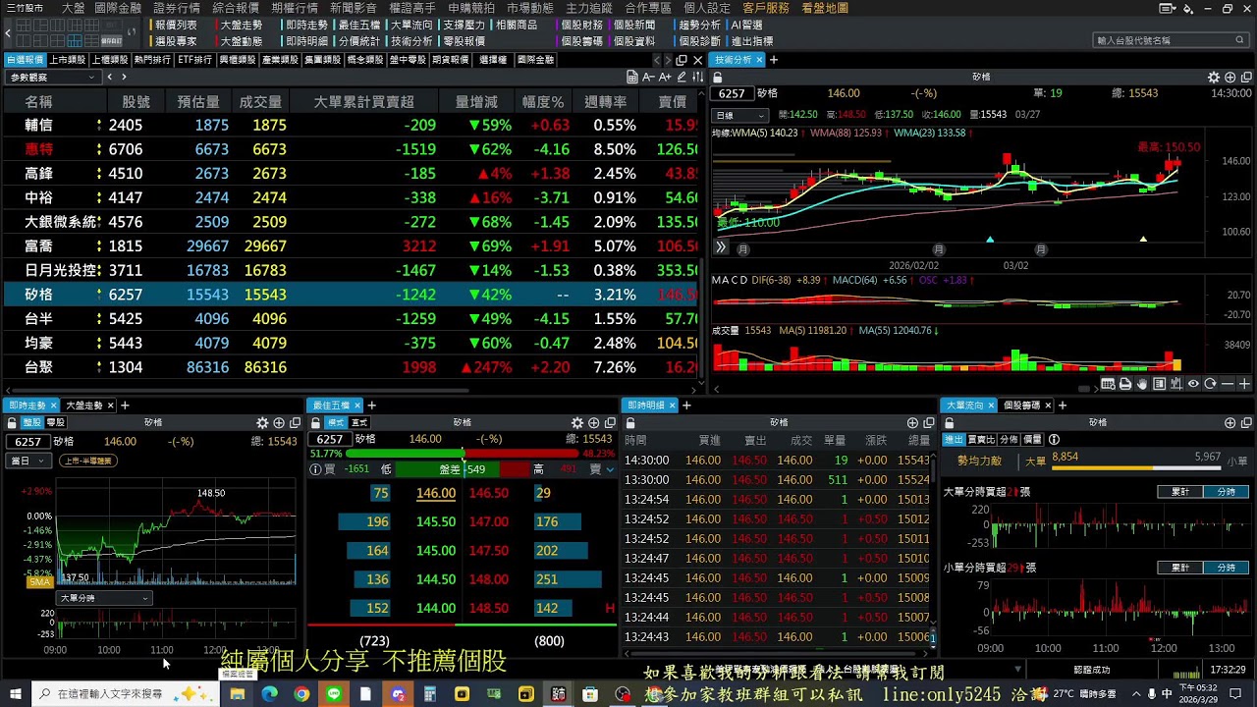Open Chrome from the Windows taskbar

click(x=301, y=694)
